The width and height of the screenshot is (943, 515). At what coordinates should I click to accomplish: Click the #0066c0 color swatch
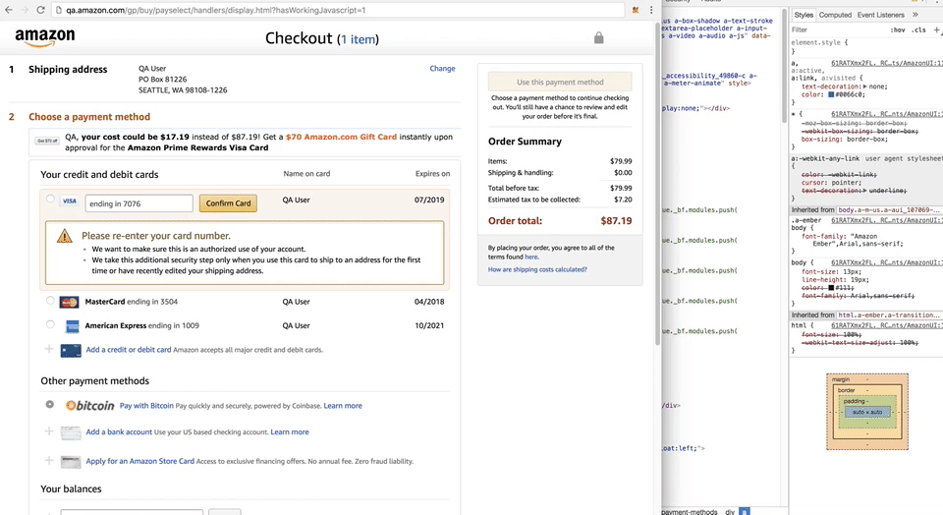click(830, 95)
